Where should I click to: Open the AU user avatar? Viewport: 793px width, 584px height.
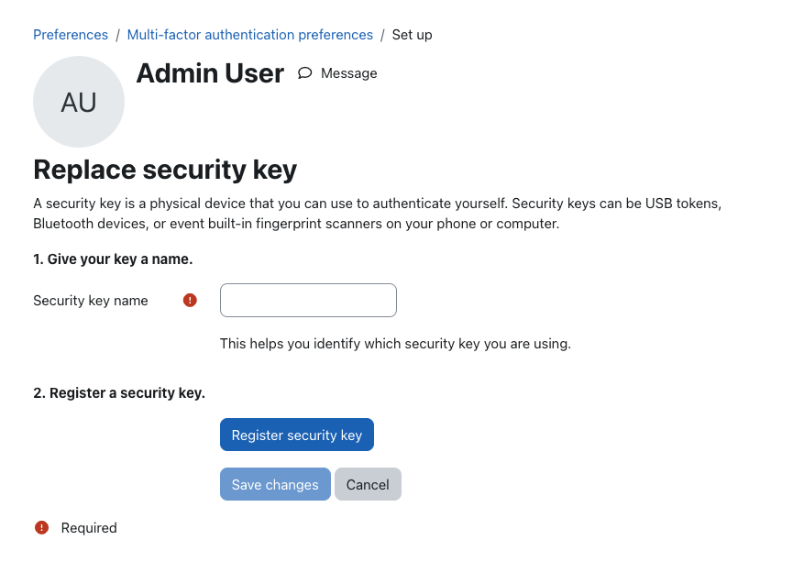(79, 102)
